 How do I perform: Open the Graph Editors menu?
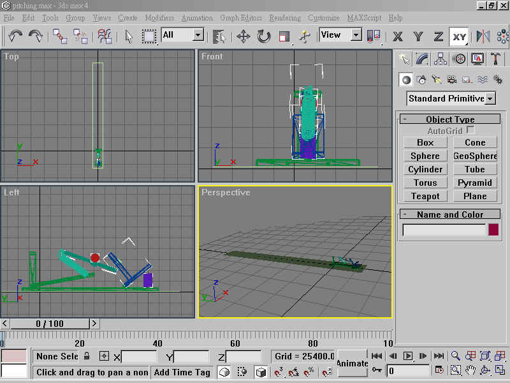pos(241,18)
